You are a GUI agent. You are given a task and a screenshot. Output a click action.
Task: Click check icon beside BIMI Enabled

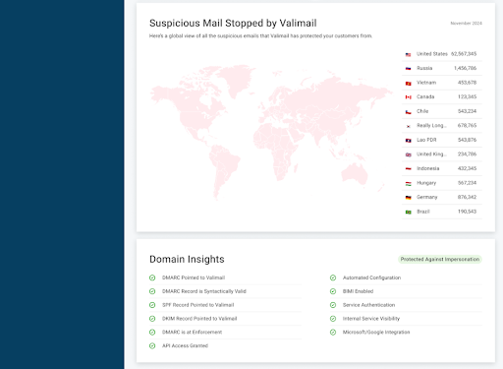333,291
